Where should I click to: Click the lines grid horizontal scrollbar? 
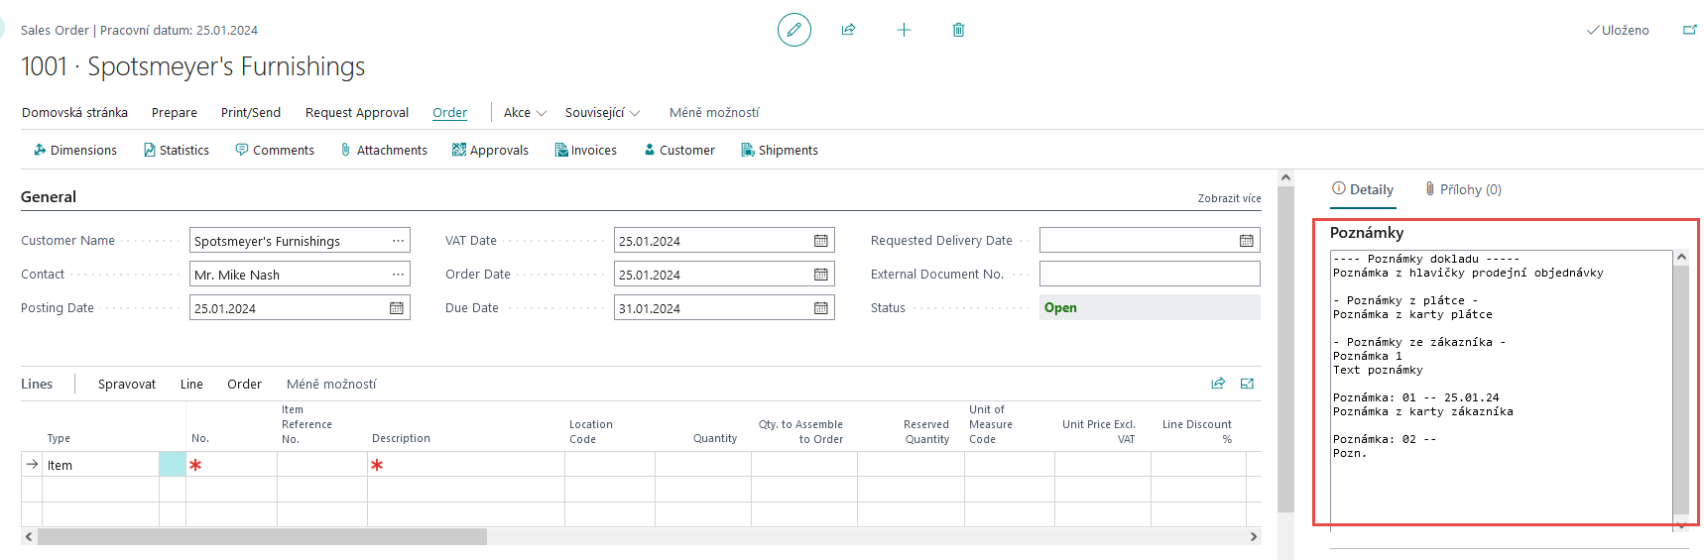(x=262, y=536)
